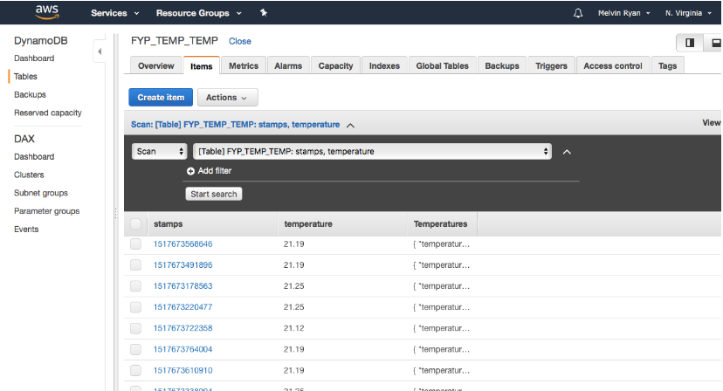Open Reserved capacity in sidebar

(x=48, y=113)
